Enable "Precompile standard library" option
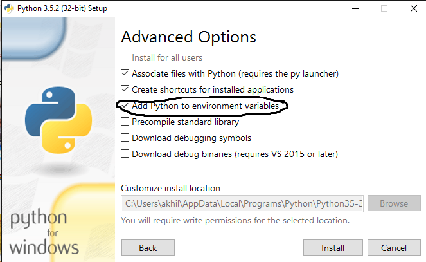Screen dimensions: 426x262 tap(125, 122)
